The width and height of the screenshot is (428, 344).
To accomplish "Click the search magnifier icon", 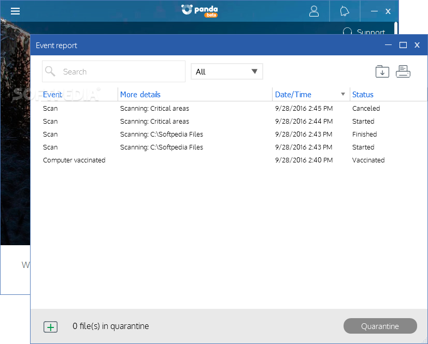I will (x=50, y=71).
